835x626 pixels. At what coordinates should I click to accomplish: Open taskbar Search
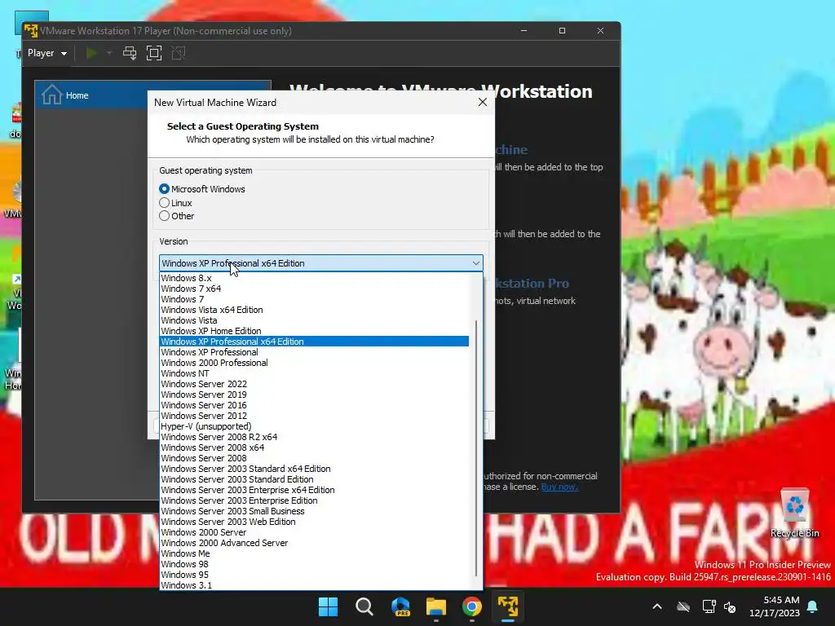coord(364,606)
